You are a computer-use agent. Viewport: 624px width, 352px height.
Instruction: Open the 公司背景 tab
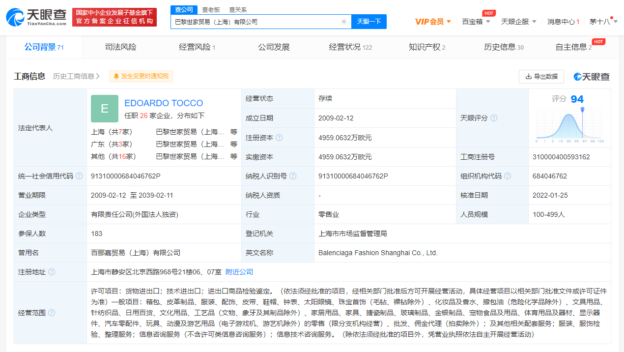click(44, 47)
